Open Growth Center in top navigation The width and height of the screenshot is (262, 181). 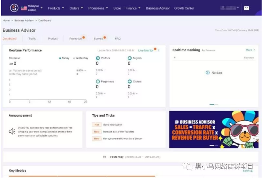[x=184, y=8]
